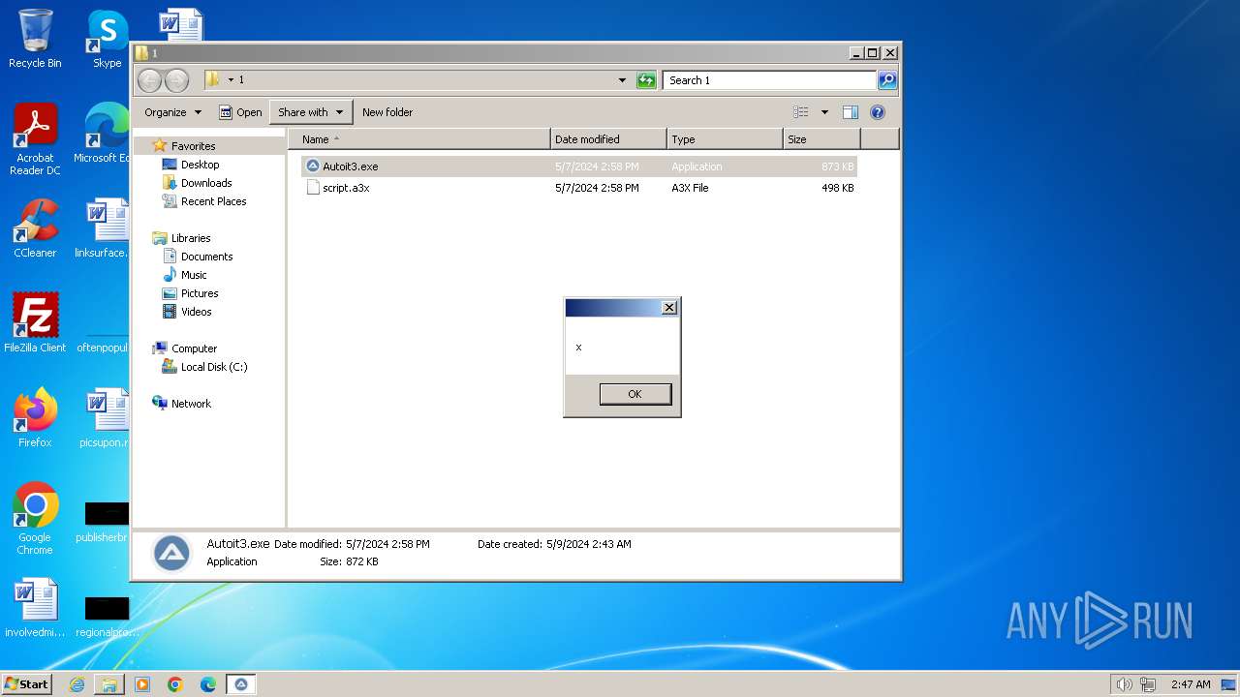Image resolution: width=1240 pixels, height=697 pixels.
Task: Go back with the Explorer back arrow
Action: [149, 80]
